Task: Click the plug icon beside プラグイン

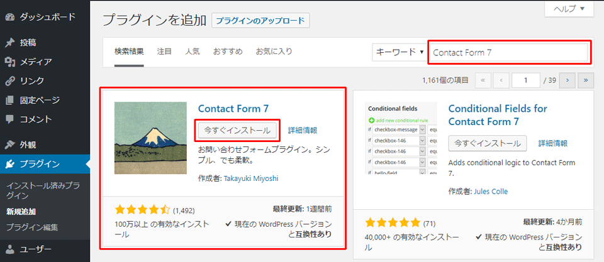Action: point(10,165)
